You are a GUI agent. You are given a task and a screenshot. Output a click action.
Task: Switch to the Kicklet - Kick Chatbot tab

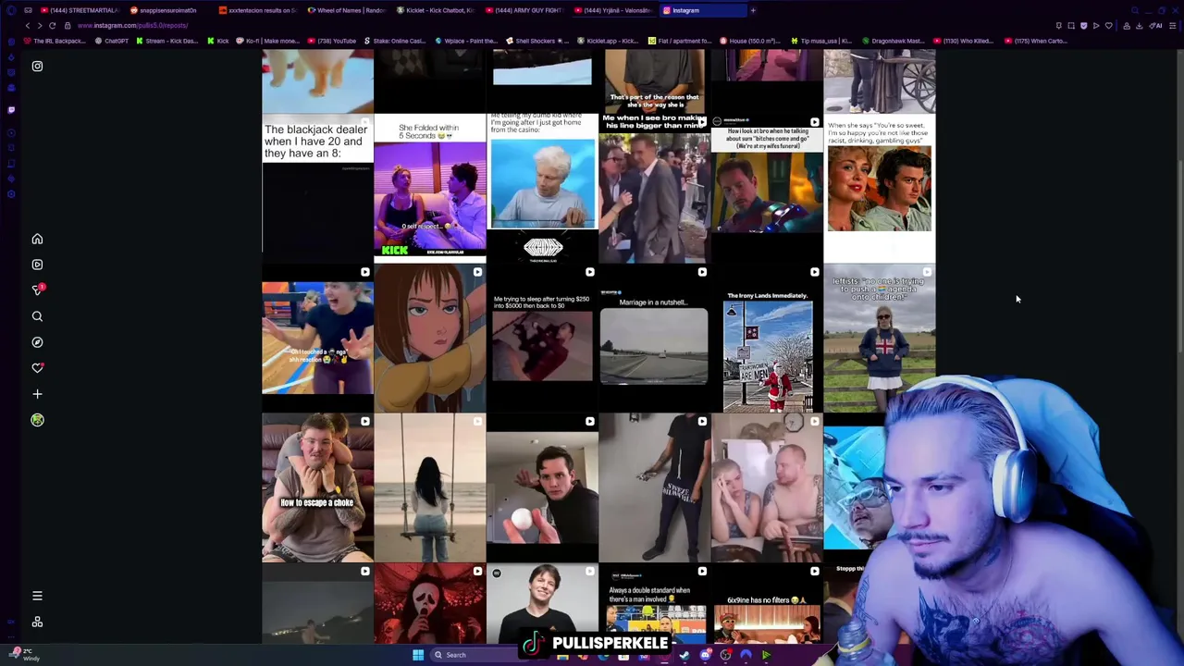(x=435, y=10)
